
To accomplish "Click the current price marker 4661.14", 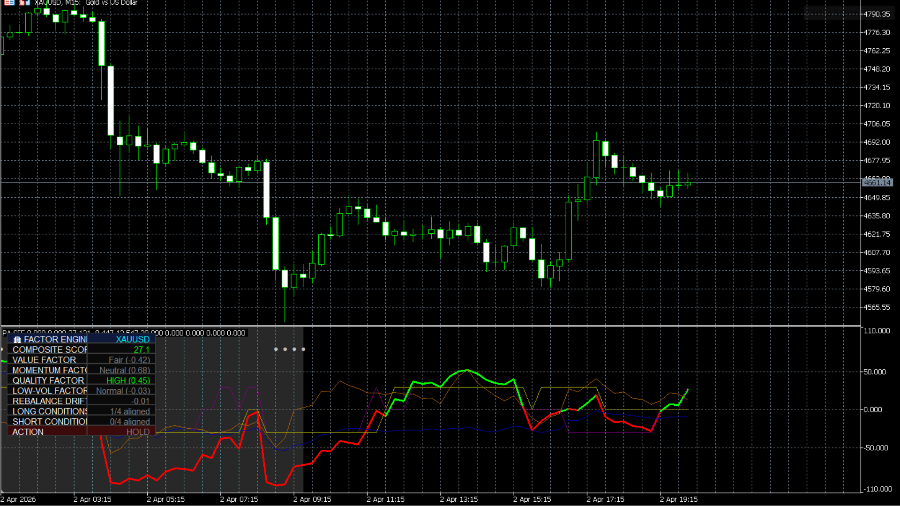I will (877, 183).
